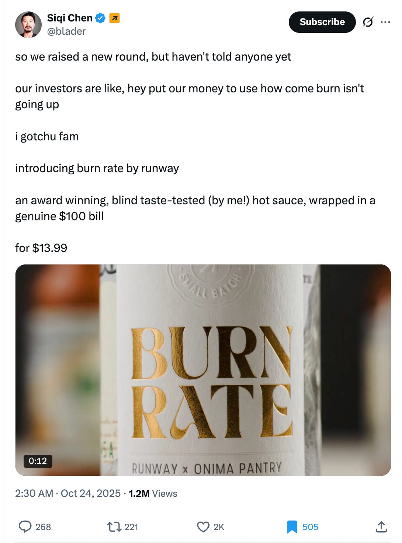Screen dimensions: 402x543
Task: Click the Siqi Chen display name
Action: (x=70, y=18)
